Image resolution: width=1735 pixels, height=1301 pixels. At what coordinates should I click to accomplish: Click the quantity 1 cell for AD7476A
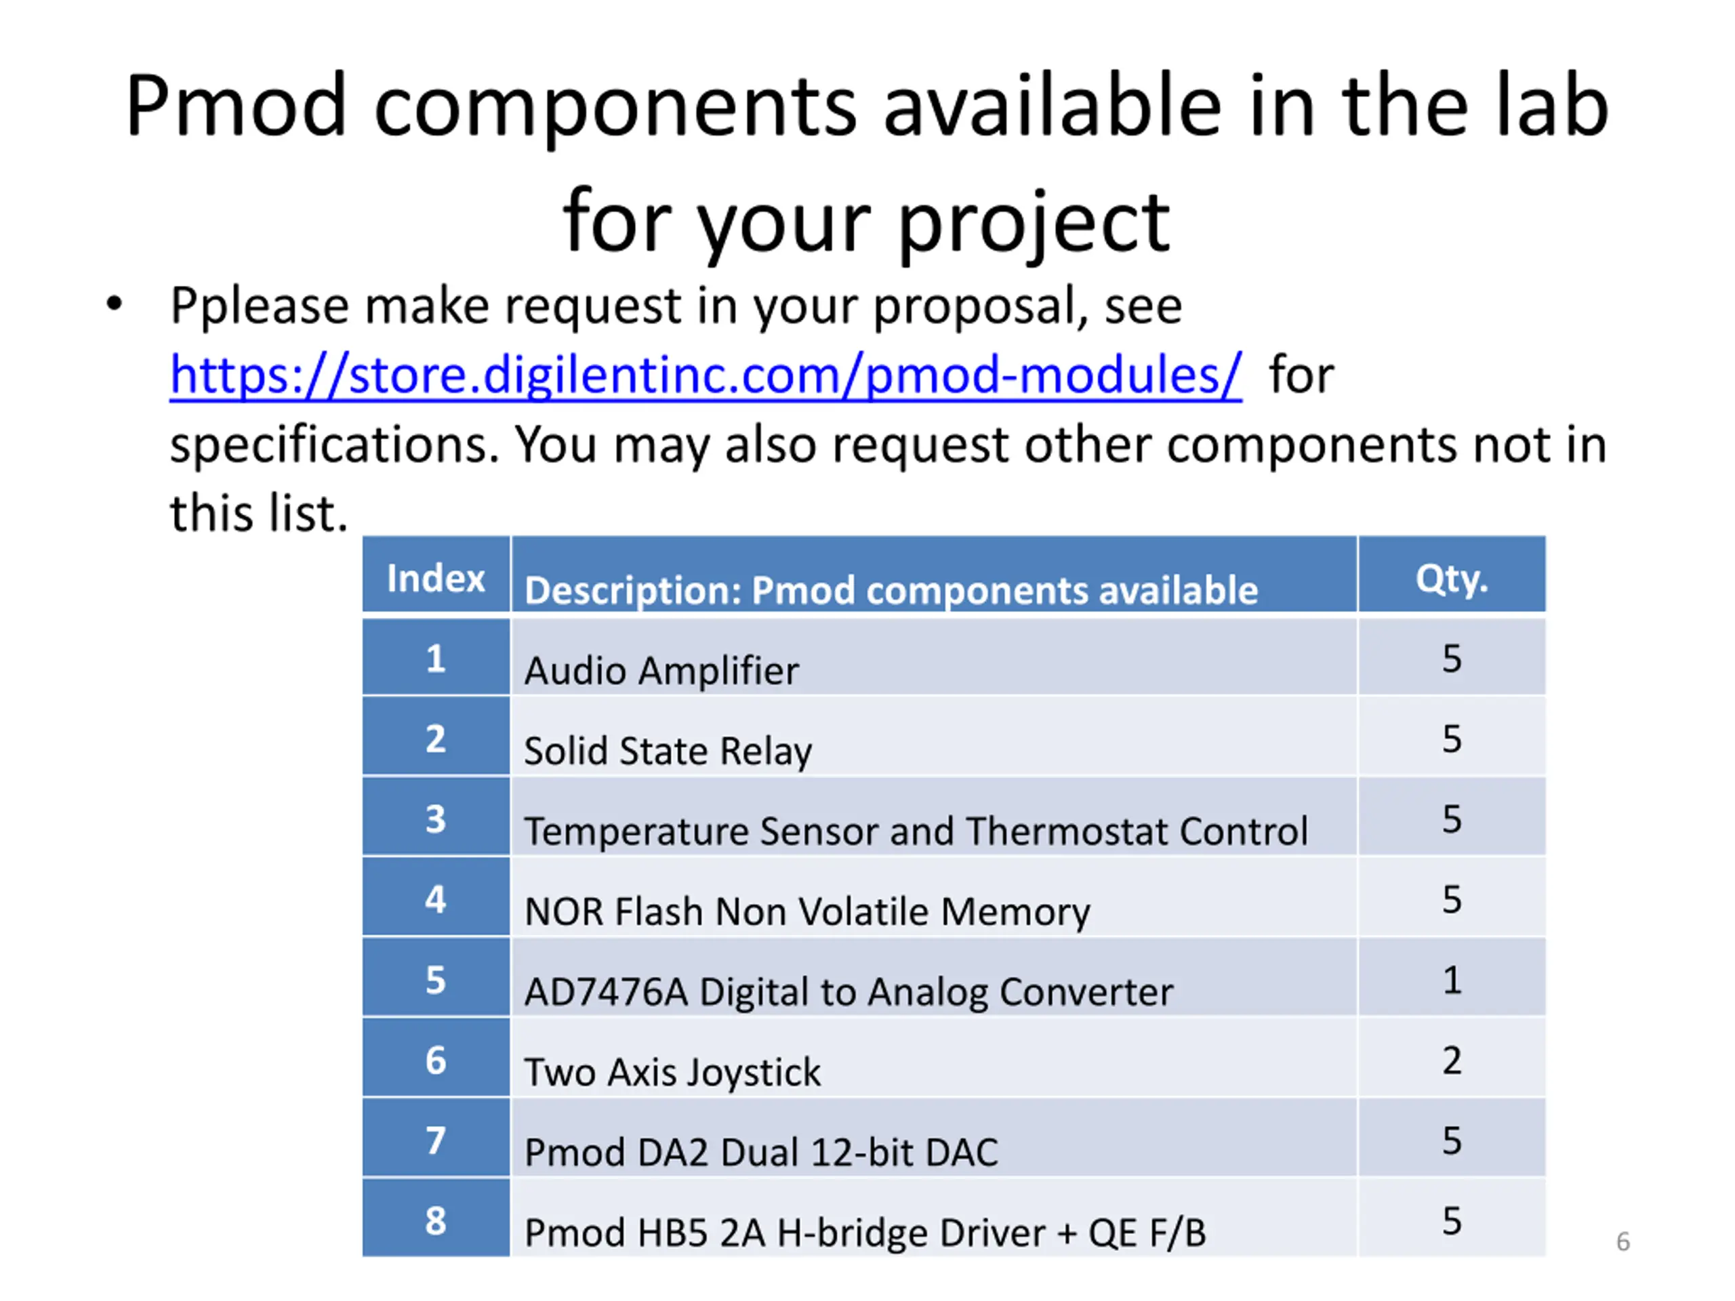(1451, 978)
